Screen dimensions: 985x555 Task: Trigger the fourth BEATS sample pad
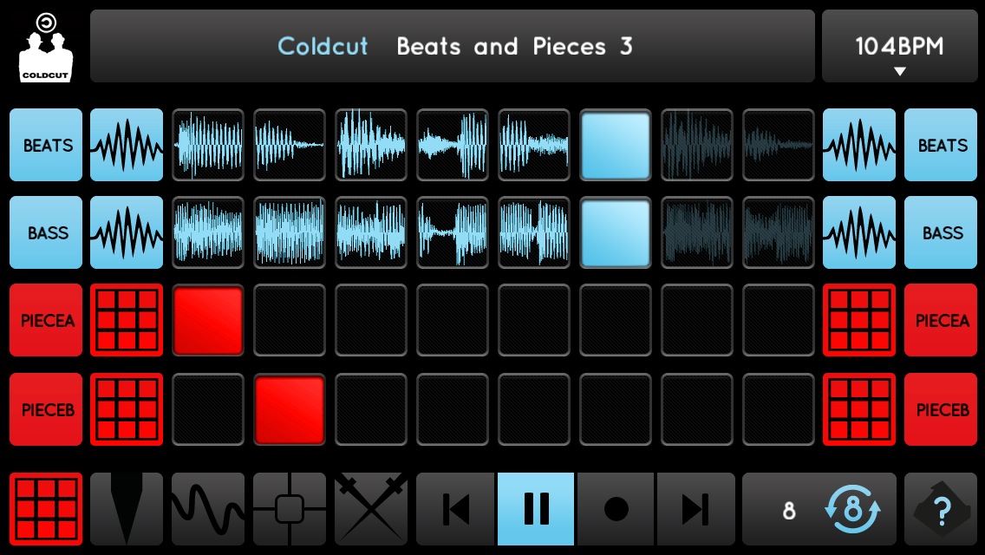453,145
